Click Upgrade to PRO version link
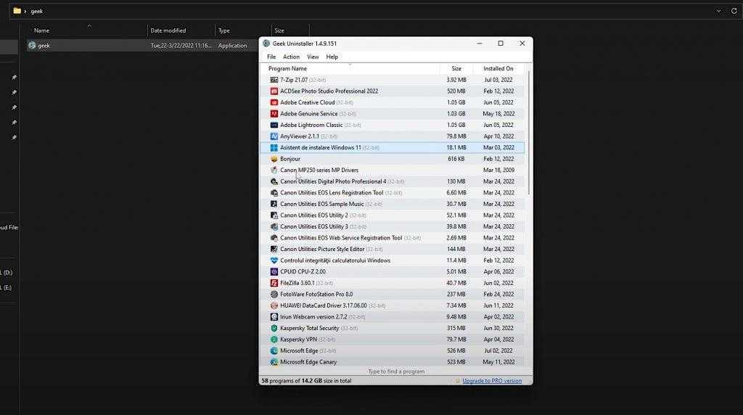The height and width of the screenshot is (415, 743). point(492,381)
